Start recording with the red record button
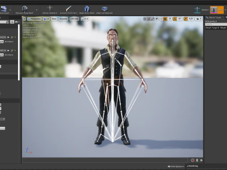This screenshot has height=170, width=227. (x=192, y=160)
